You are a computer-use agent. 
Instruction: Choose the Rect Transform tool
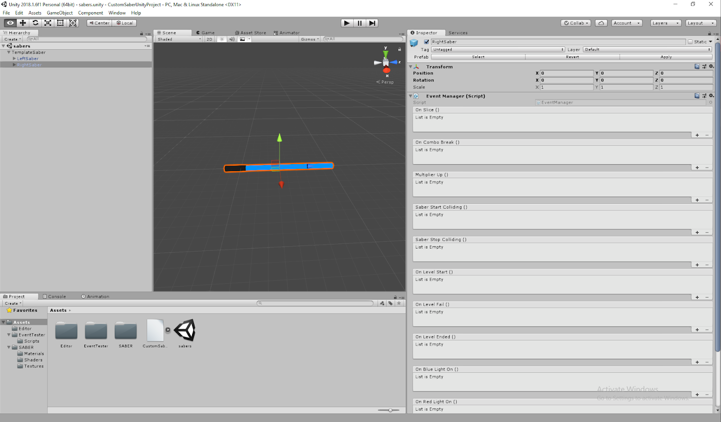(x=60, y=23)
